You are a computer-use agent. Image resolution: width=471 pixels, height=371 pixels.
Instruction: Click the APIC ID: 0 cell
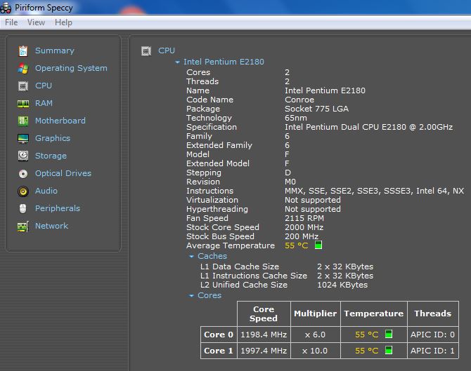(x=433, y=335)
